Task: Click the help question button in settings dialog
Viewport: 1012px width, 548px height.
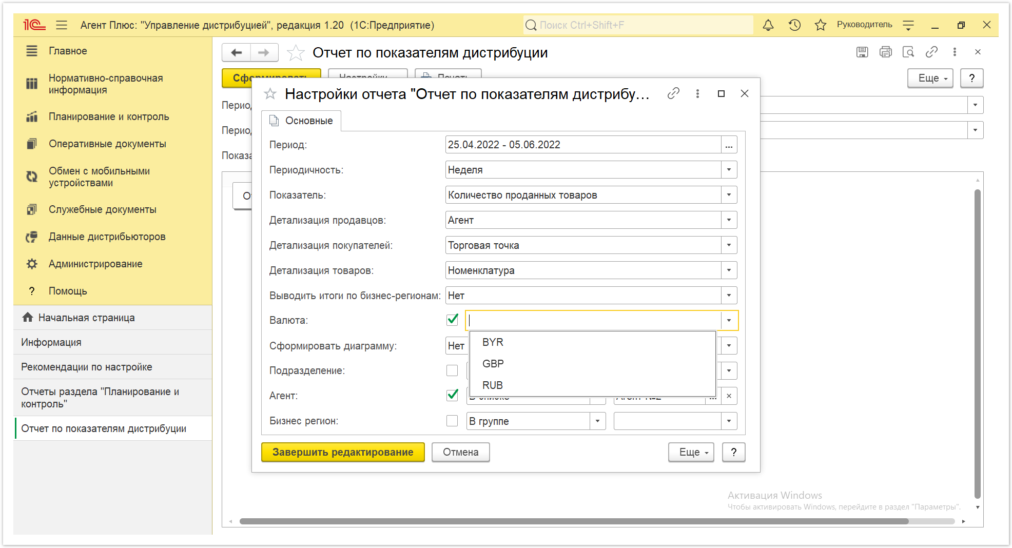Action: tap(734, 452)
